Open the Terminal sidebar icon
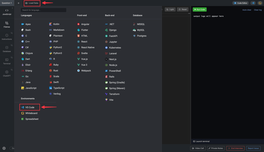Screen dimensions: 264x152 7,61
